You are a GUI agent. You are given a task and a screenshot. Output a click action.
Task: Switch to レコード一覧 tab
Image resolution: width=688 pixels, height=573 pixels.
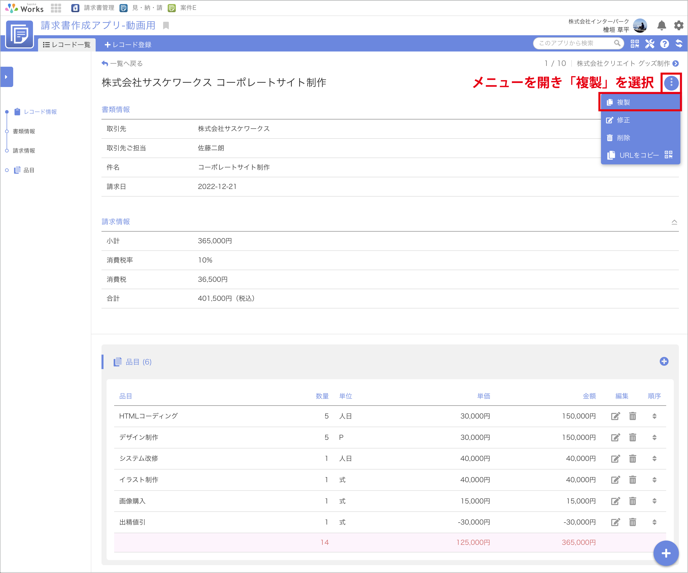(67, 45)
